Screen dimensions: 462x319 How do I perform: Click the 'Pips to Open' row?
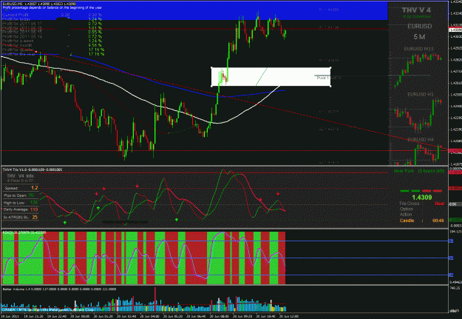coord(21,195)
